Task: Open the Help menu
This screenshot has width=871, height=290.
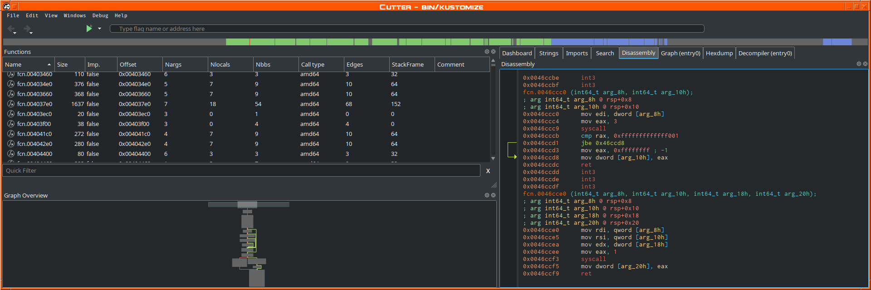Action: [121, 15]
